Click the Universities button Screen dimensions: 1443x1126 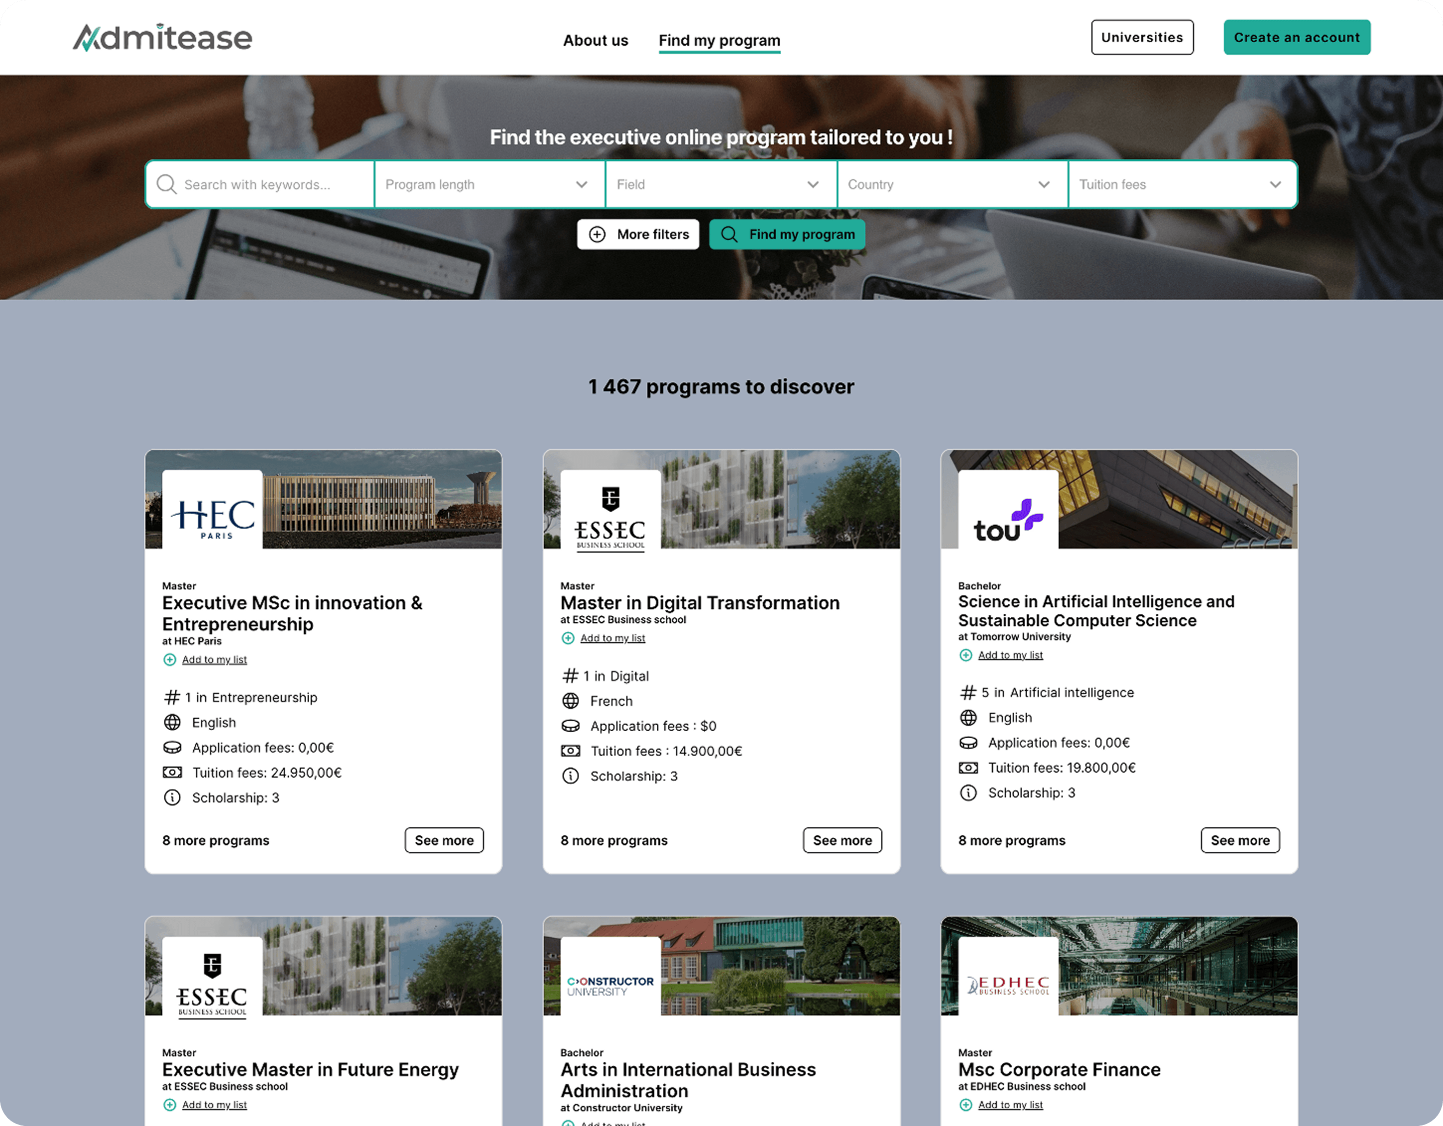[1142, 38]
